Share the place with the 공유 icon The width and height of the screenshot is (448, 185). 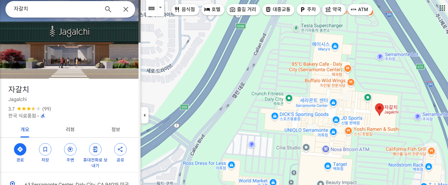click(x=120, y=149)
